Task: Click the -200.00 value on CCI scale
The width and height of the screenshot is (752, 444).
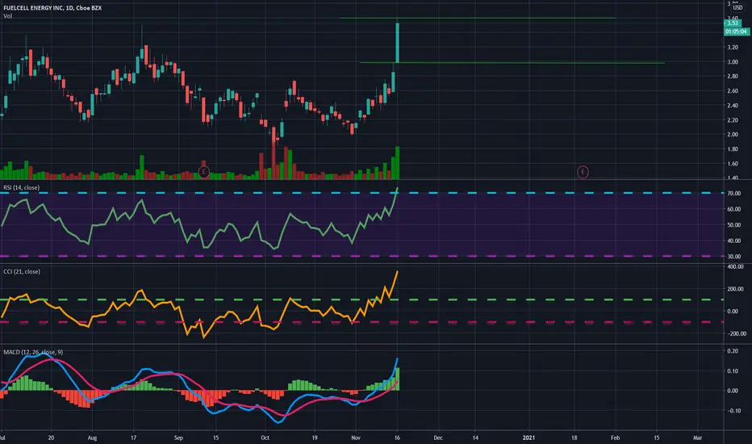Action: coord(735,333)
